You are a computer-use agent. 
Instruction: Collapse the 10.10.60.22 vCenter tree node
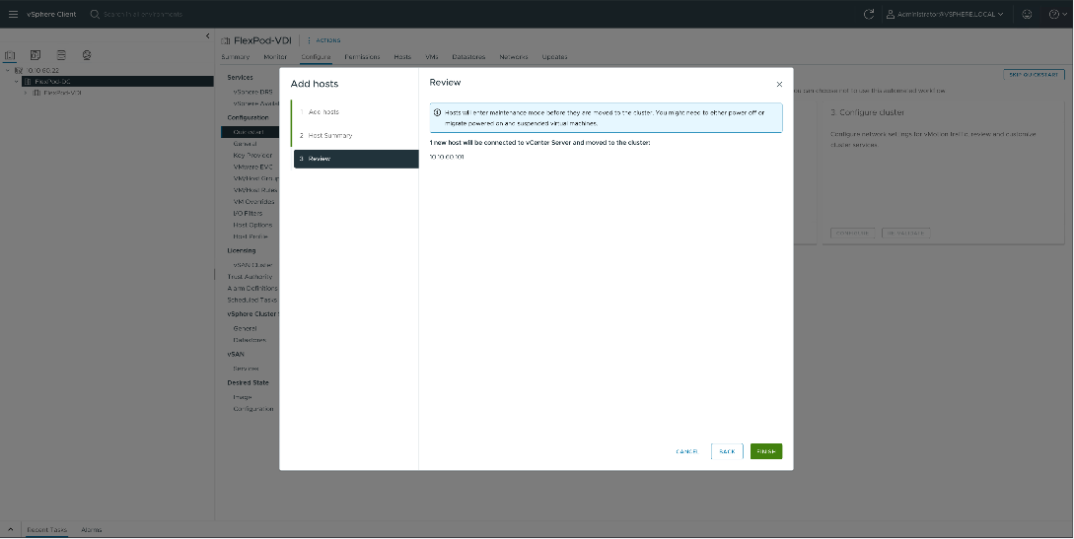[8, 70]
